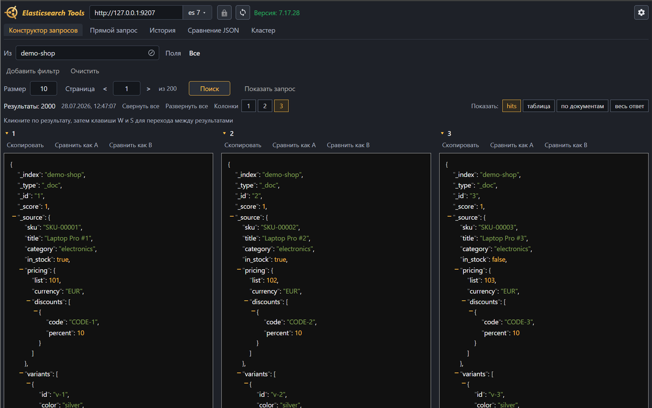Collapse pricing node in result 1
Image resolution: width=652 pixels, height=408 pixels.
[21, 270]
